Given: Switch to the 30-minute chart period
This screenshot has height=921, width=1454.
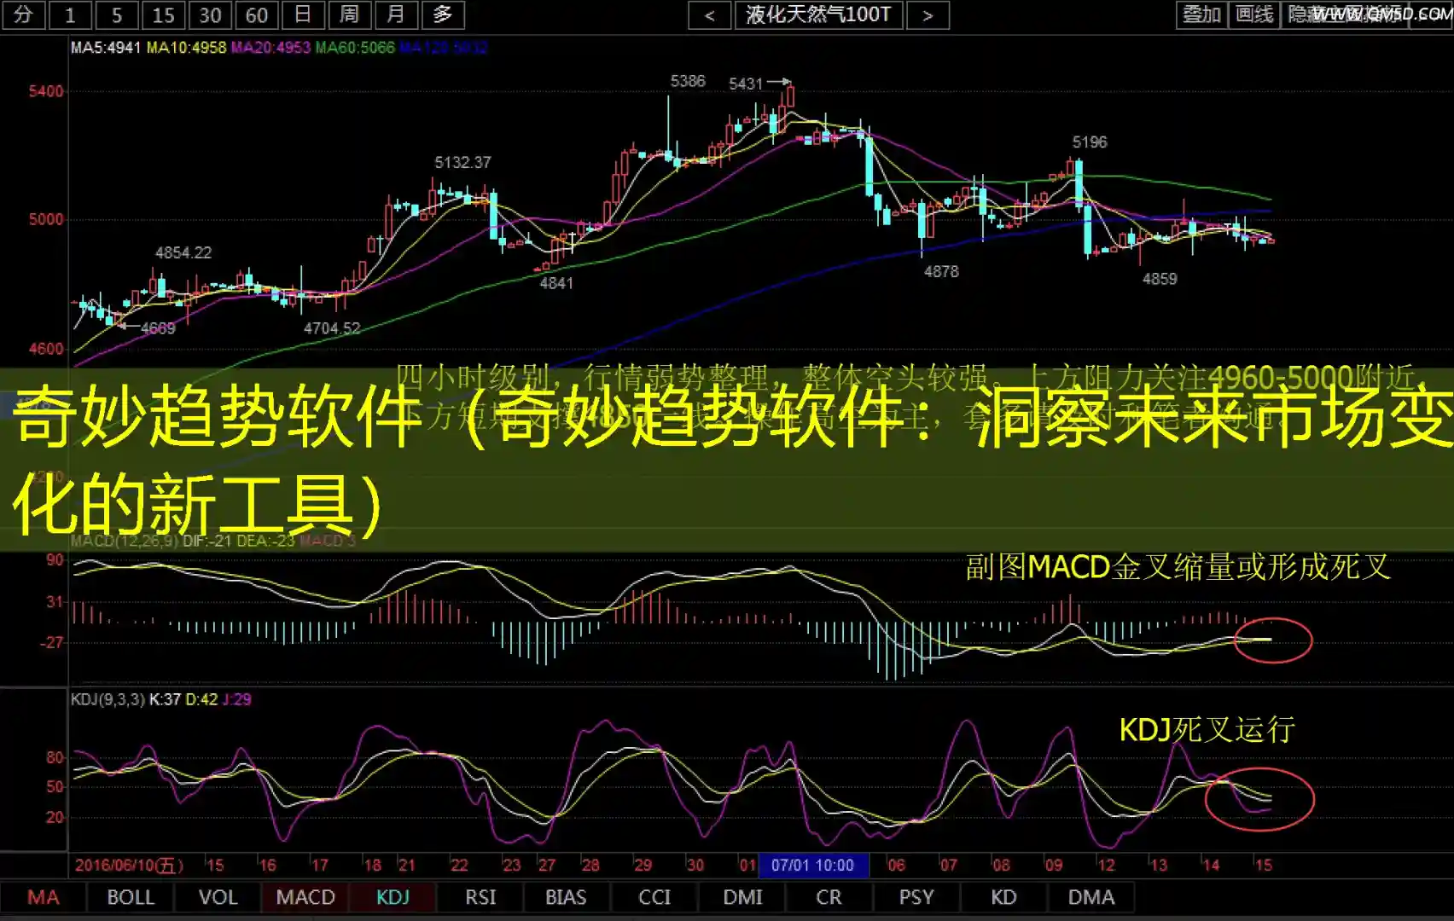Looking at the screenshot, I should click(210, 14).
